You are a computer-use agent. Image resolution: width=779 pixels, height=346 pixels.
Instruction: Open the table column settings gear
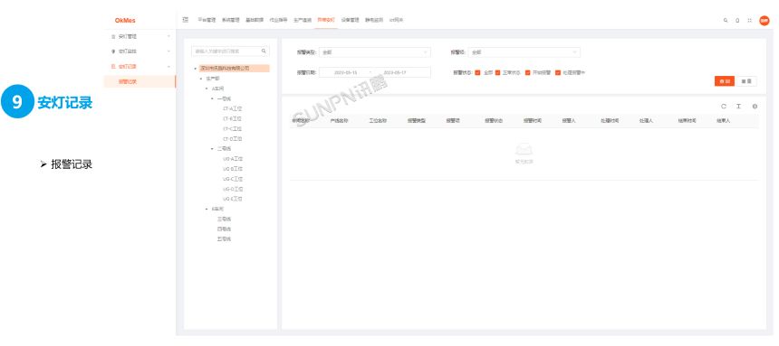click(x=755, y=107)
